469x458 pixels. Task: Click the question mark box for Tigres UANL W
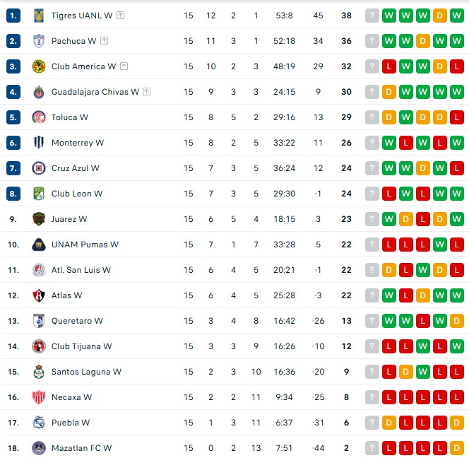click(x=372, y=16)
